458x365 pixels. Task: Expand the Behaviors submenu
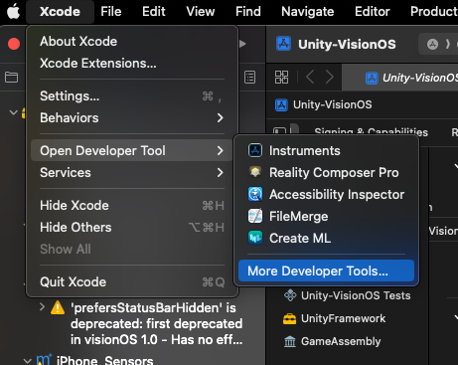pyautogui.click(x=132, y=118)
